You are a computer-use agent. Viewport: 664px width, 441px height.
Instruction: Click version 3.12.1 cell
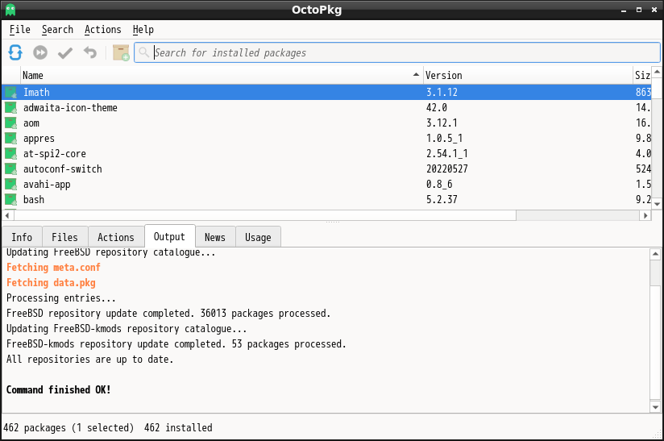(x=442, y=123)
